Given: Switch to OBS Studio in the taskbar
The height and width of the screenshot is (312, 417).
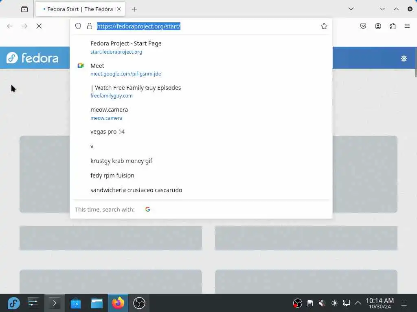Looking at the screenshot, I should tap(139, 303).
